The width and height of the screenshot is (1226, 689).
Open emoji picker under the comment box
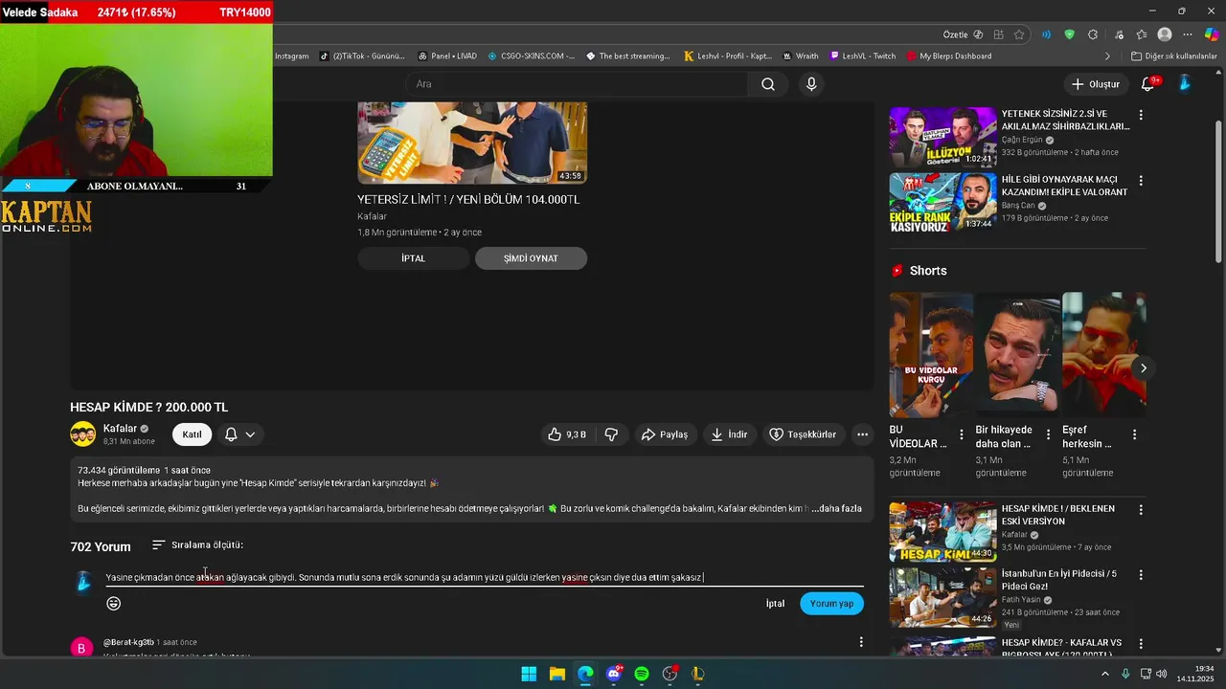[114, 604]
